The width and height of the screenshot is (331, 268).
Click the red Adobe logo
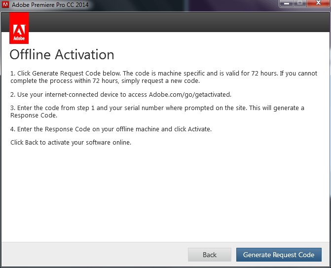click(x=19, y=28)
